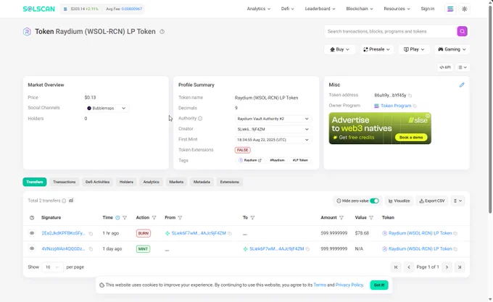This screenshot has height=302, width=493.
Task: Filter the Value column
Action: (371, 217)
